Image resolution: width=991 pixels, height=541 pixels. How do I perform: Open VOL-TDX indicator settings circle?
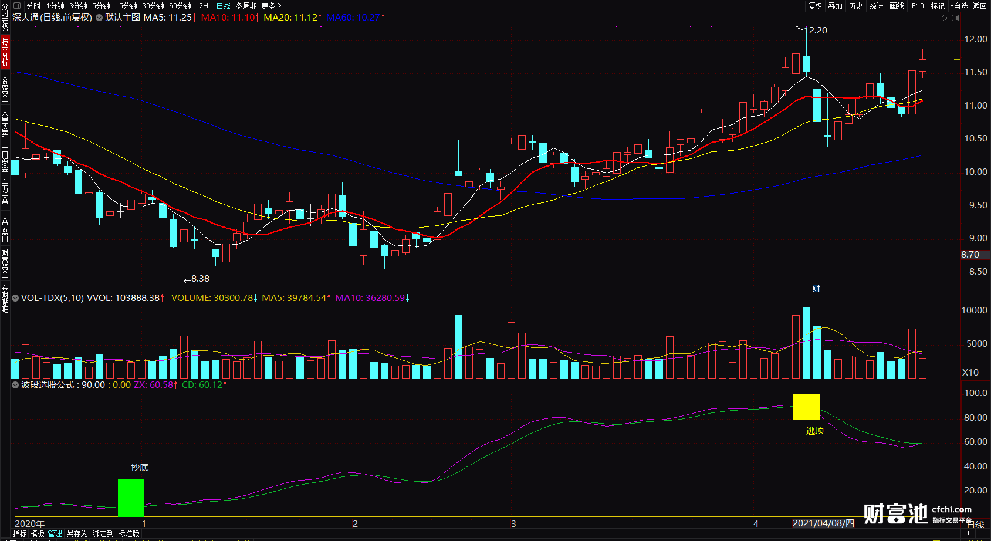tap(16, 298)
